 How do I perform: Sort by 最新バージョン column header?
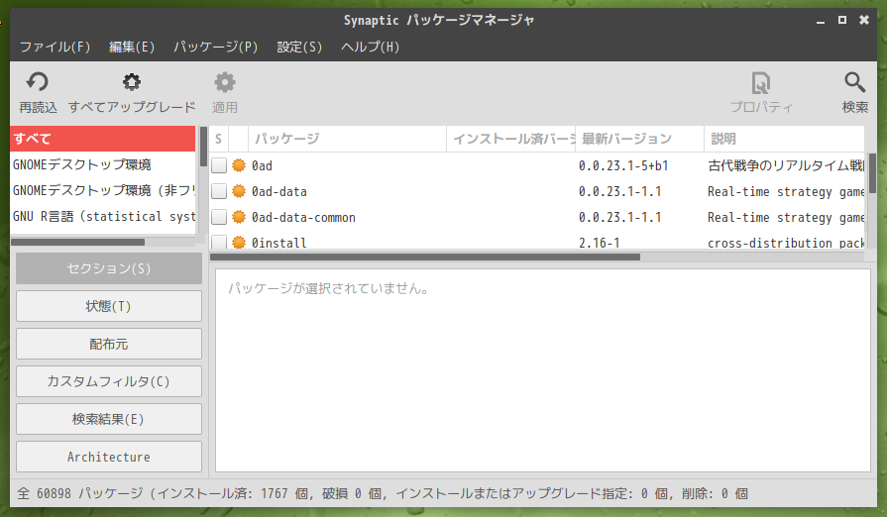[x=640, y=139]
